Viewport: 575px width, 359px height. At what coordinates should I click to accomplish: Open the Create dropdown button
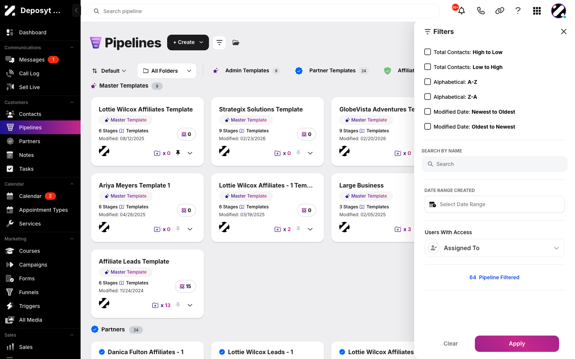188,42
